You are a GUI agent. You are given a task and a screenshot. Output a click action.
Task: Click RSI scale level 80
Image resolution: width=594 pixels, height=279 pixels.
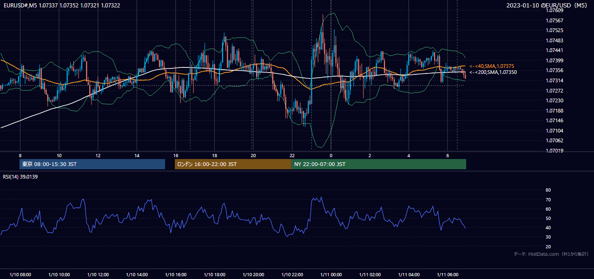(x=548, y=190)
